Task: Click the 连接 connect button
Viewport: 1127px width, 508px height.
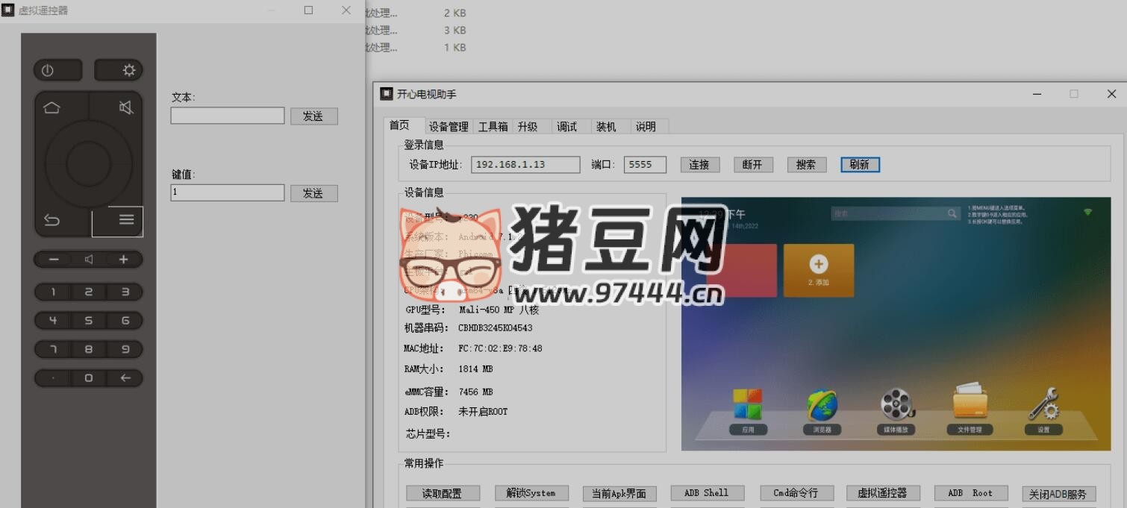Action: [699, 164]
